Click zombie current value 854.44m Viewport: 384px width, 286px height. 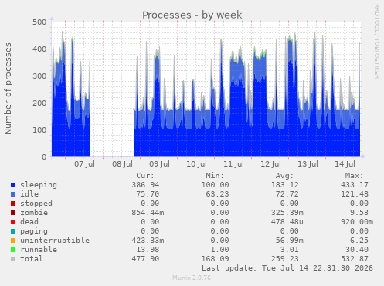148,213
